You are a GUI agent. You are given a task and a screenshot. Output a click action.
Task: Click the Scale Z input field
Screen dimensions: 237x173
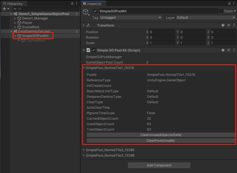pos(223,43)
